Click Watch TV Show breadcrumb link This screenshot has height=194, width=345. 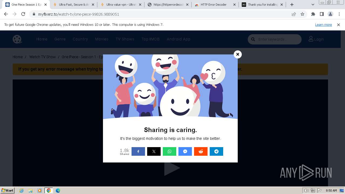43,57
